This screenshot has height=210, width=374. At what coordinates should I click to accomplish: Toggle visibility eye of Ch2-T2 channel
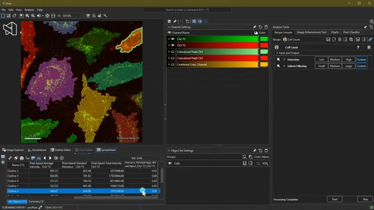(x=173, y=39)
